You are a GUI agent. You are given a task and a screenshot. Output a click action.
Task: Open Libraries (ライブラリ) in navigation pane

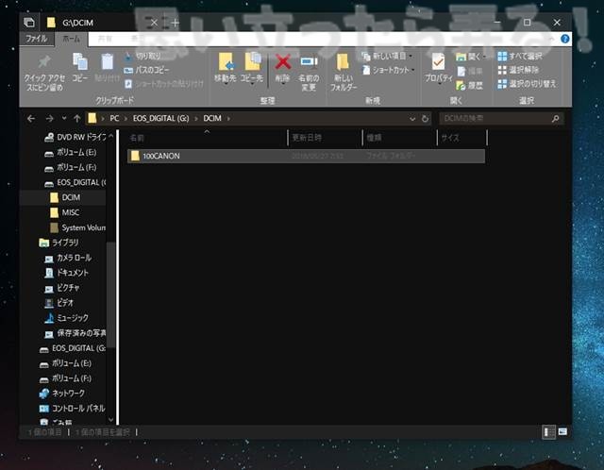coord(59,243)
